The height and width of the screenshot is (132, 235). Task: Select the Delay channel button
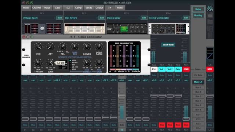[178, 69]
